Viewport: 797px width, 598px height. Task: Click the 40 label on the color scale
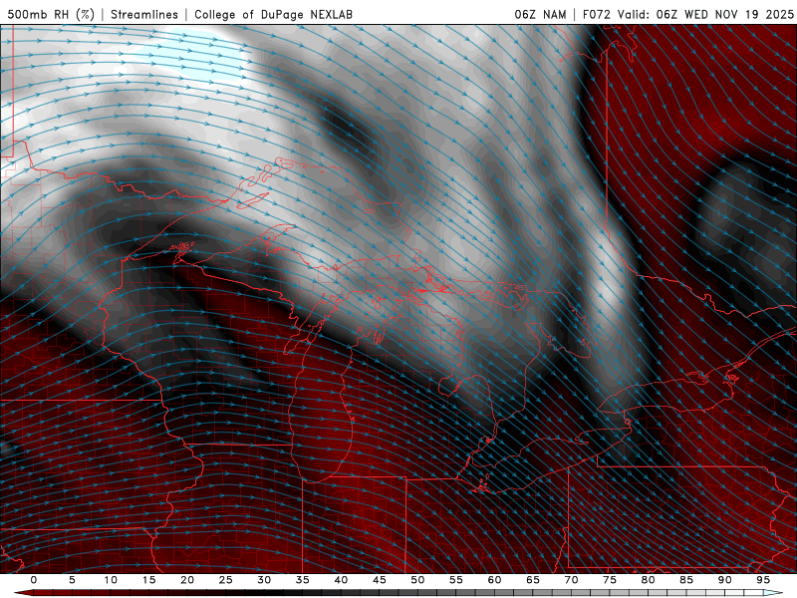(341, 580)
